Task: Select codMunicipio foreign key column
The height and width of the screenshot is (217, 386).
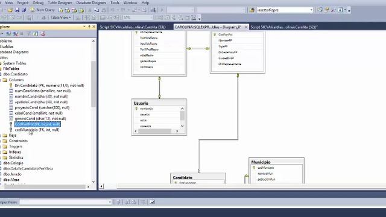Action: pos(37,130)
